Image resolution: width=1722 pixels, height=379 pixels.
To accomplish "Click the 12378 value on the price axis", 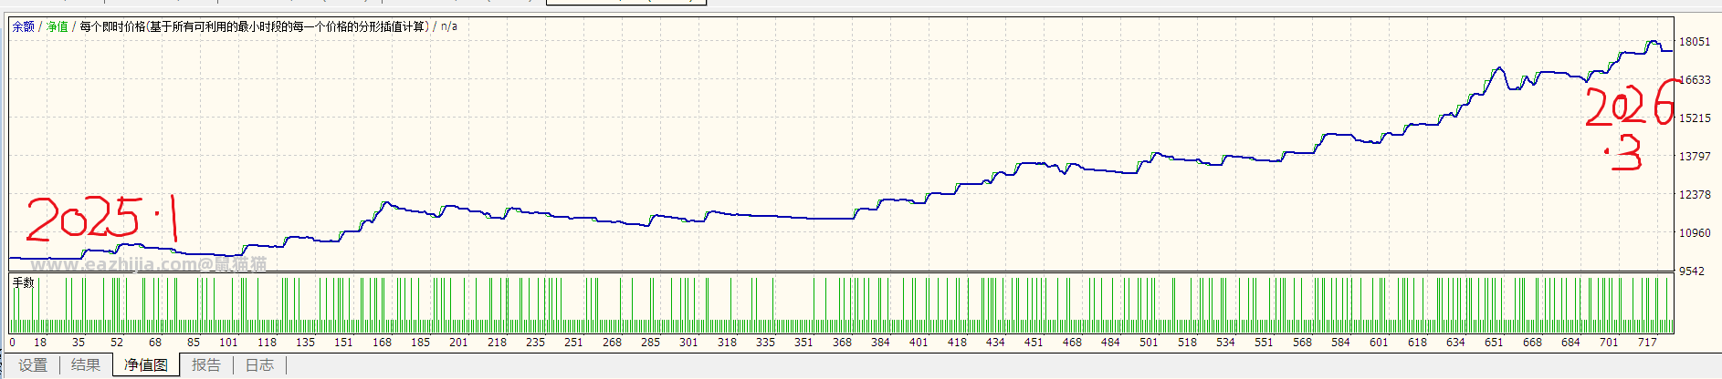I will (1695, 195).
